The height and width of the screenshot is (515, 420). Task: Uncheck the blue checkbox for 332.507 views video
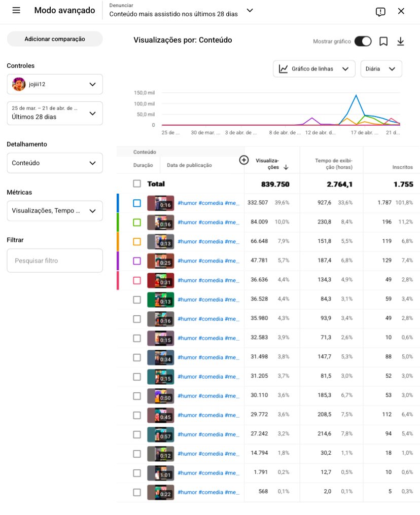(x=137, y=203)
